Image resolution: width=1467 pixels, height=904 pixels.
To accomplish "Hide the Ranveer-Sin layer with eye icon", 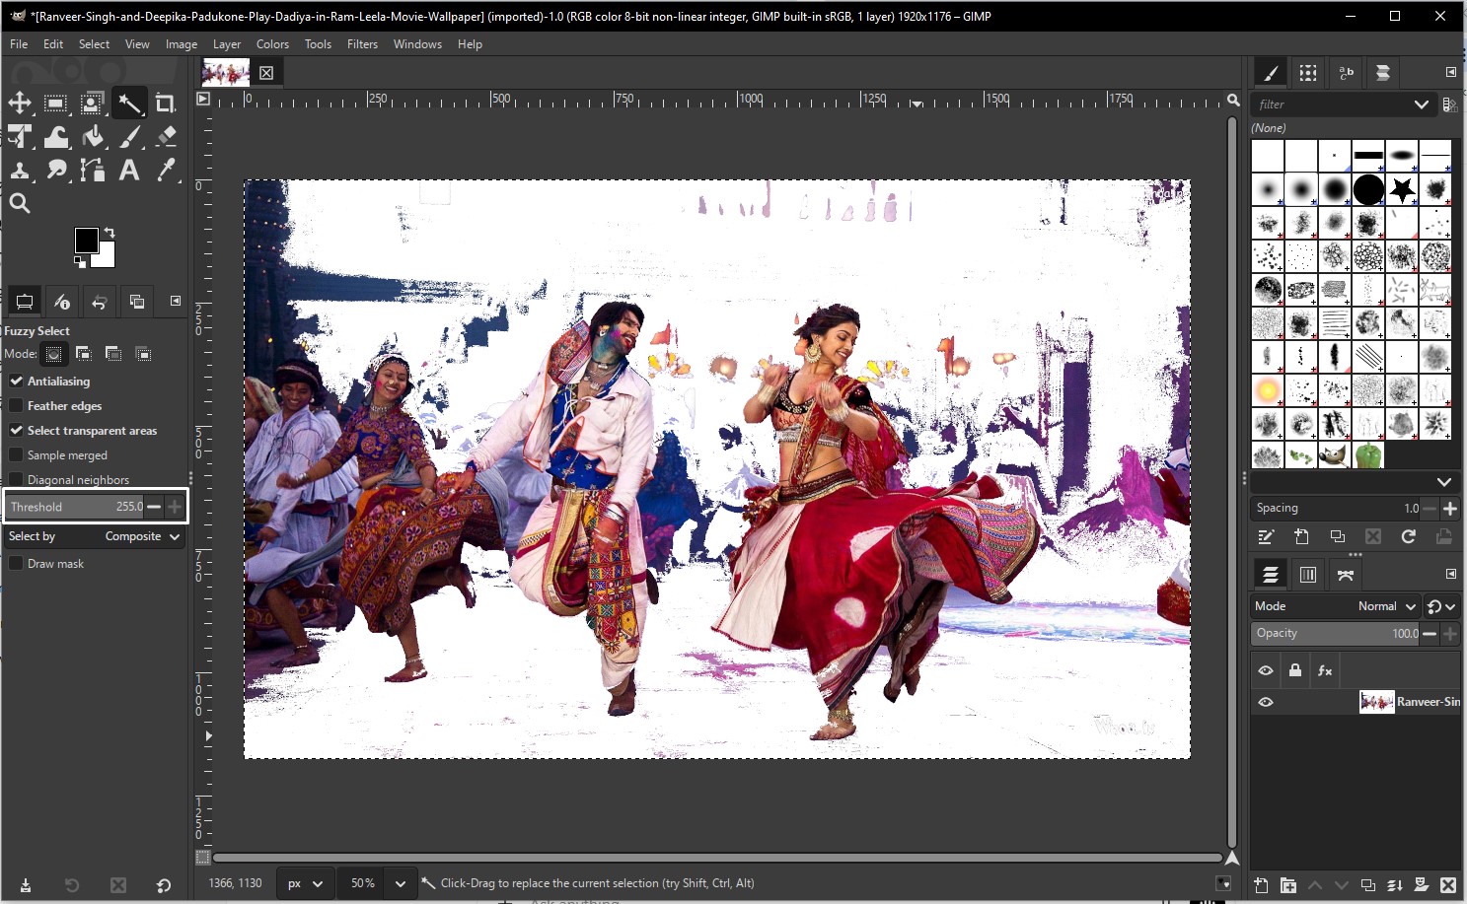I will [x=1266, y=702].
